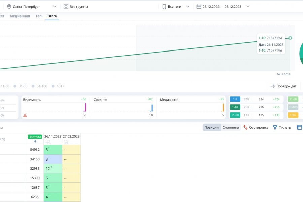Viewport: 303px width, 202px height.
Task: Click the dark green 1-10 range badge
Action: [x=235, y=107]
